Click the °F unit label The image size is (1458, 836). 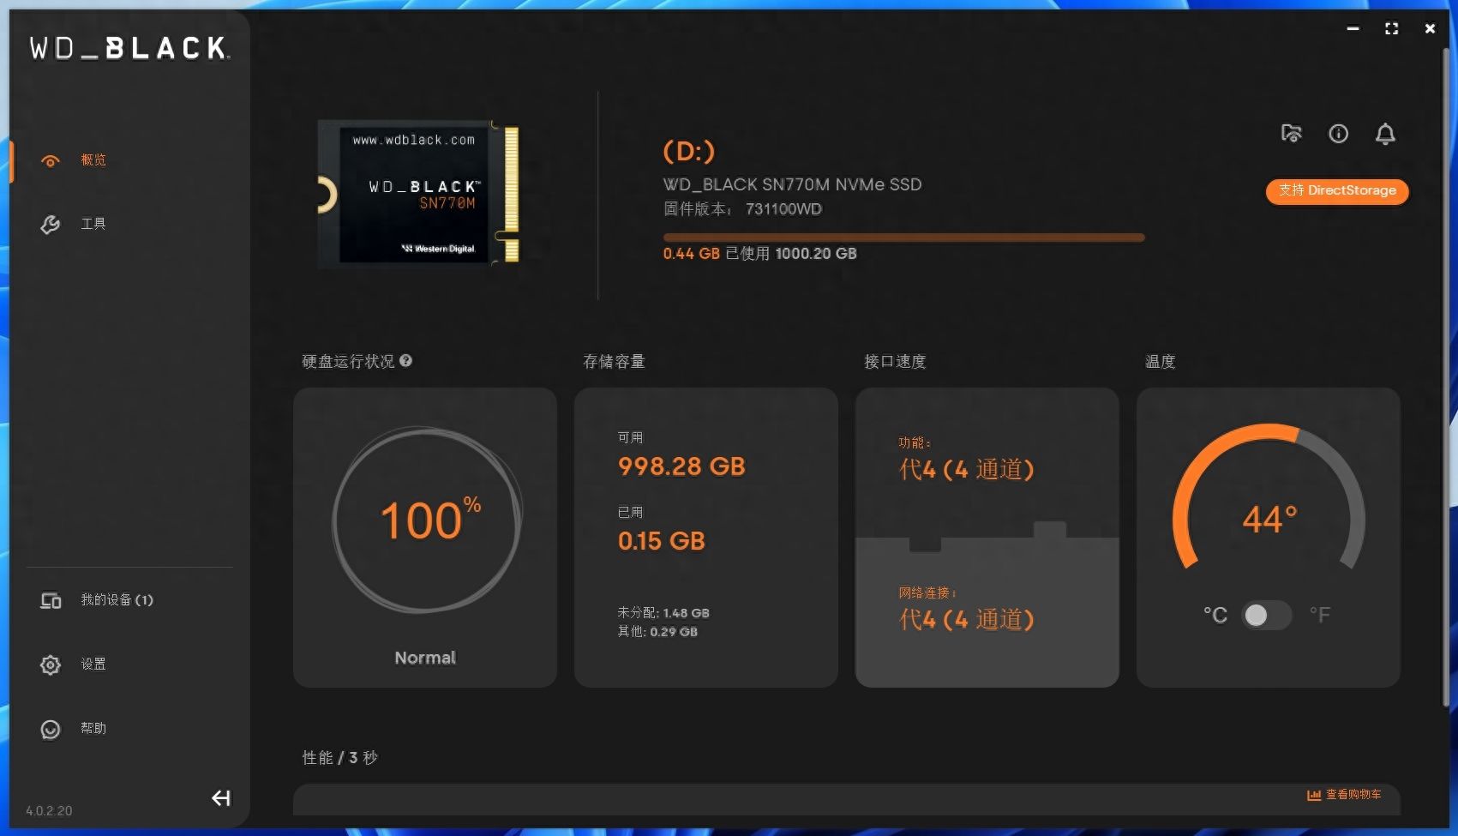1320,615
